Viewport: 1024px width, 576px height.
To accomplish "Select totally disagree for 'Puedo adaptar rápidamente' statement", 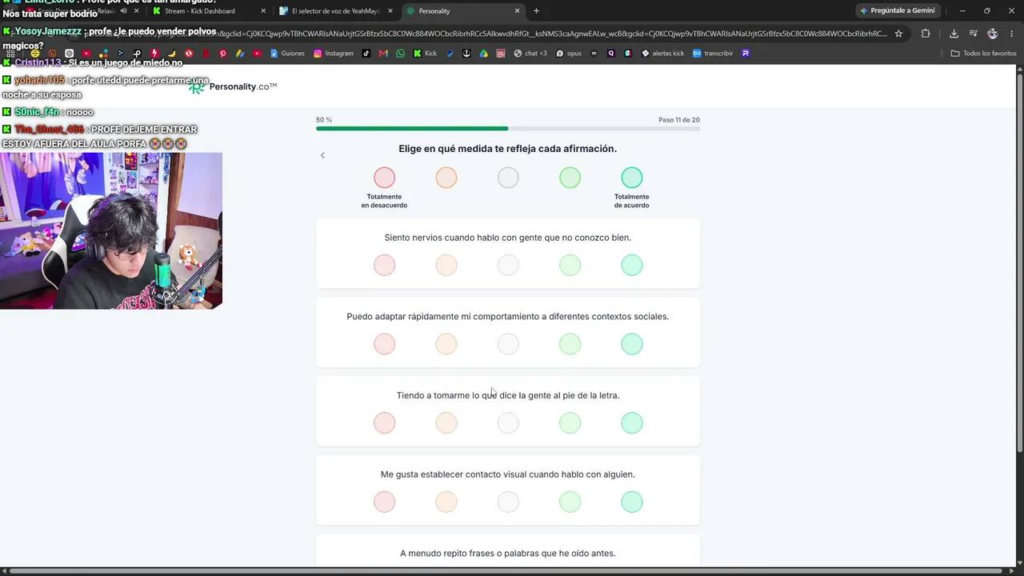I will [385, 344].
